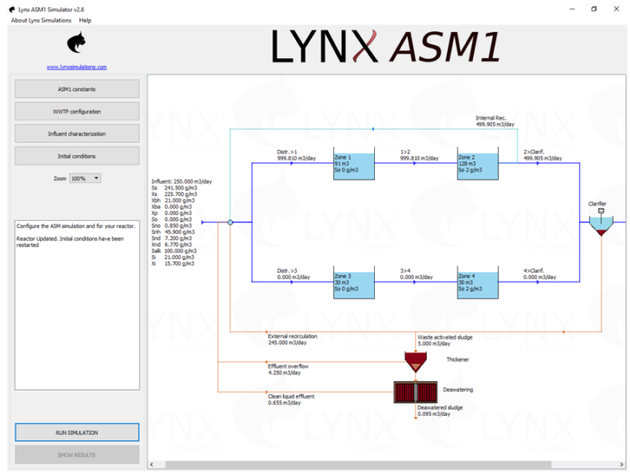Viewport: 630px width, 474px height.
Task: Click the LYNX ASM1 title banner
Action: click(386, 47)
